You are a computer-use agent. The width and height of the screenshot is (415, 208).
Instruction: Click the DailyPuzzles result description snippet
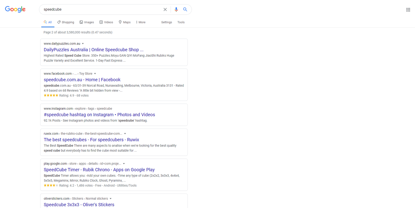tap(109, 58)
